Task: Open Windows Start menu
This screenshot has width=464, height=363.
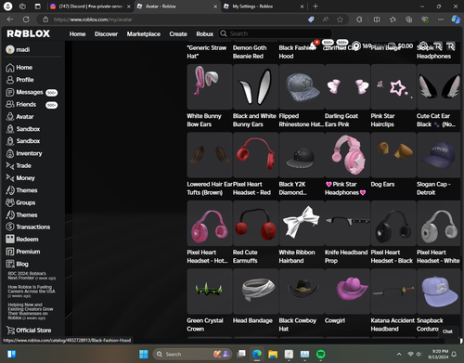Action: click(x=144, y=354)
